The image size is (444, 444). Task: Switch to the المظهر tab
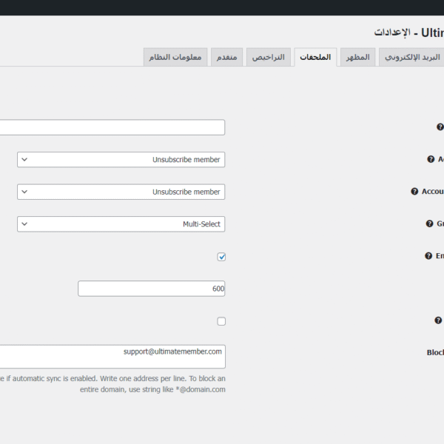click(358, 57)
